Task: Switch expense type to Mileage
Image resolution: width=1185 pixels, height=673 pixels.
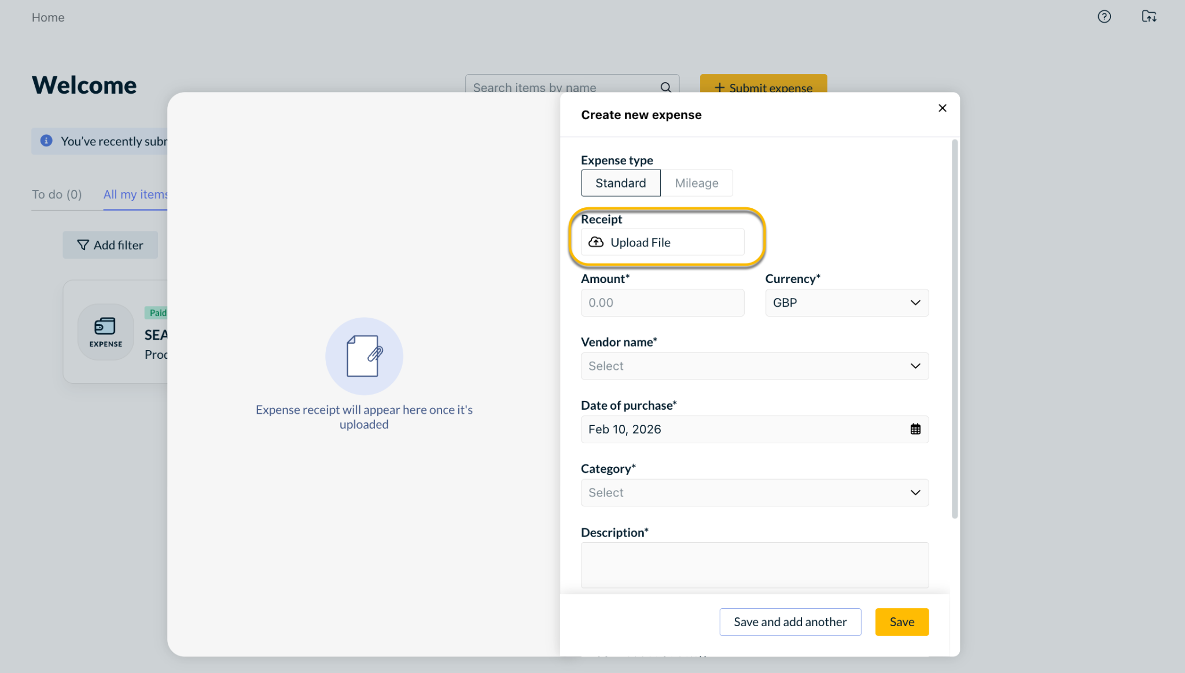Action: pos(696,183)
